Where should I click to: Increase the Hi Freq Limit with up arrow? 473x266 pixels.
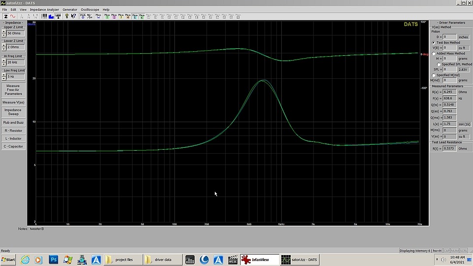tap(3, 60)
